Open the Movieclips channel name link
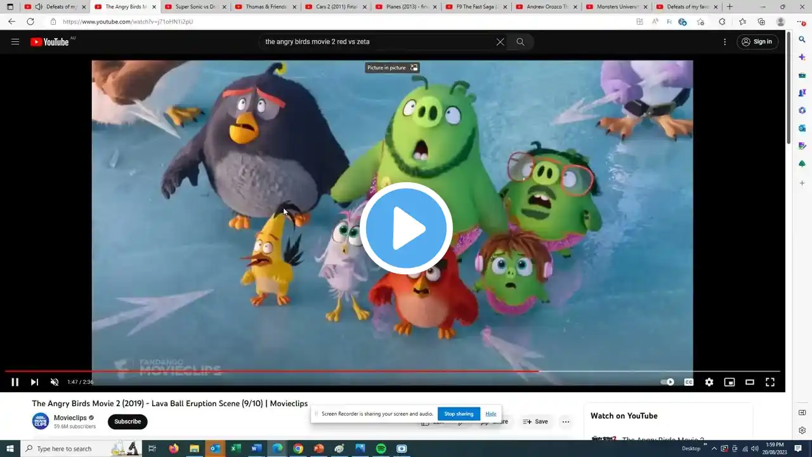Screen dimensions: 812x457 (70, 418)
